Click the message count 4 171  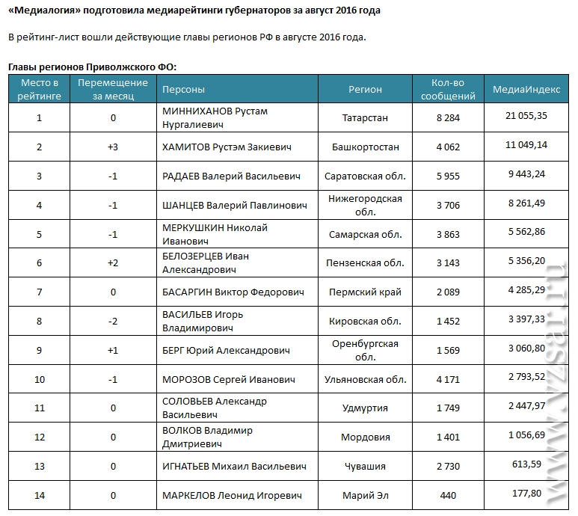448,380
